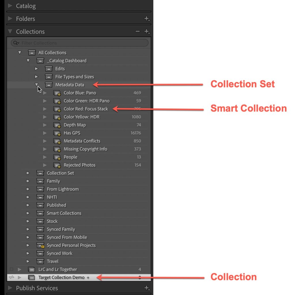
Task: Click Color Blue: Pano smart collection icon
Action: pos(57,93)
